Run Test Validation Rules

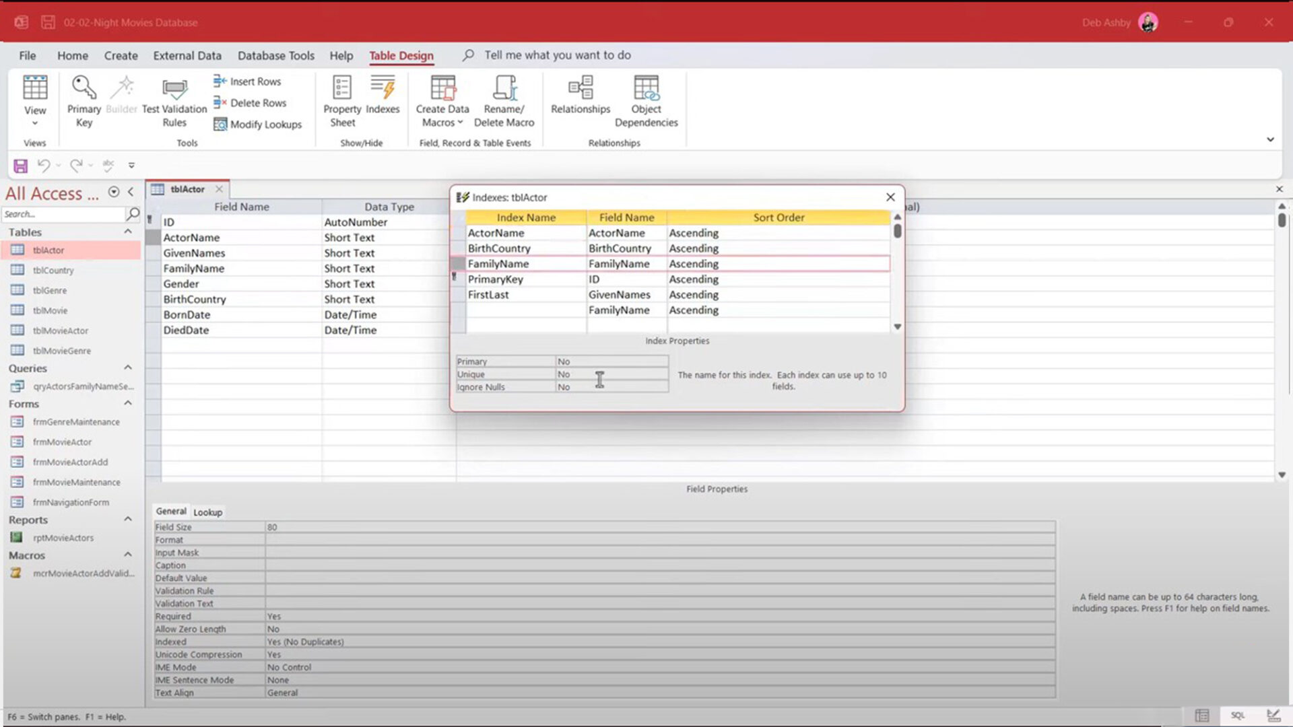(x=174, y=100)
